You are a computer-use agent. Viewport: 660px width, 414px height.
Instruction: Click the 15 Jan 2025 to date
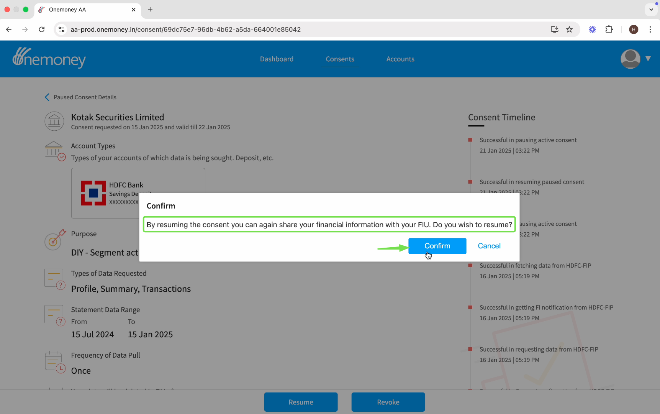tap(150, 335)
